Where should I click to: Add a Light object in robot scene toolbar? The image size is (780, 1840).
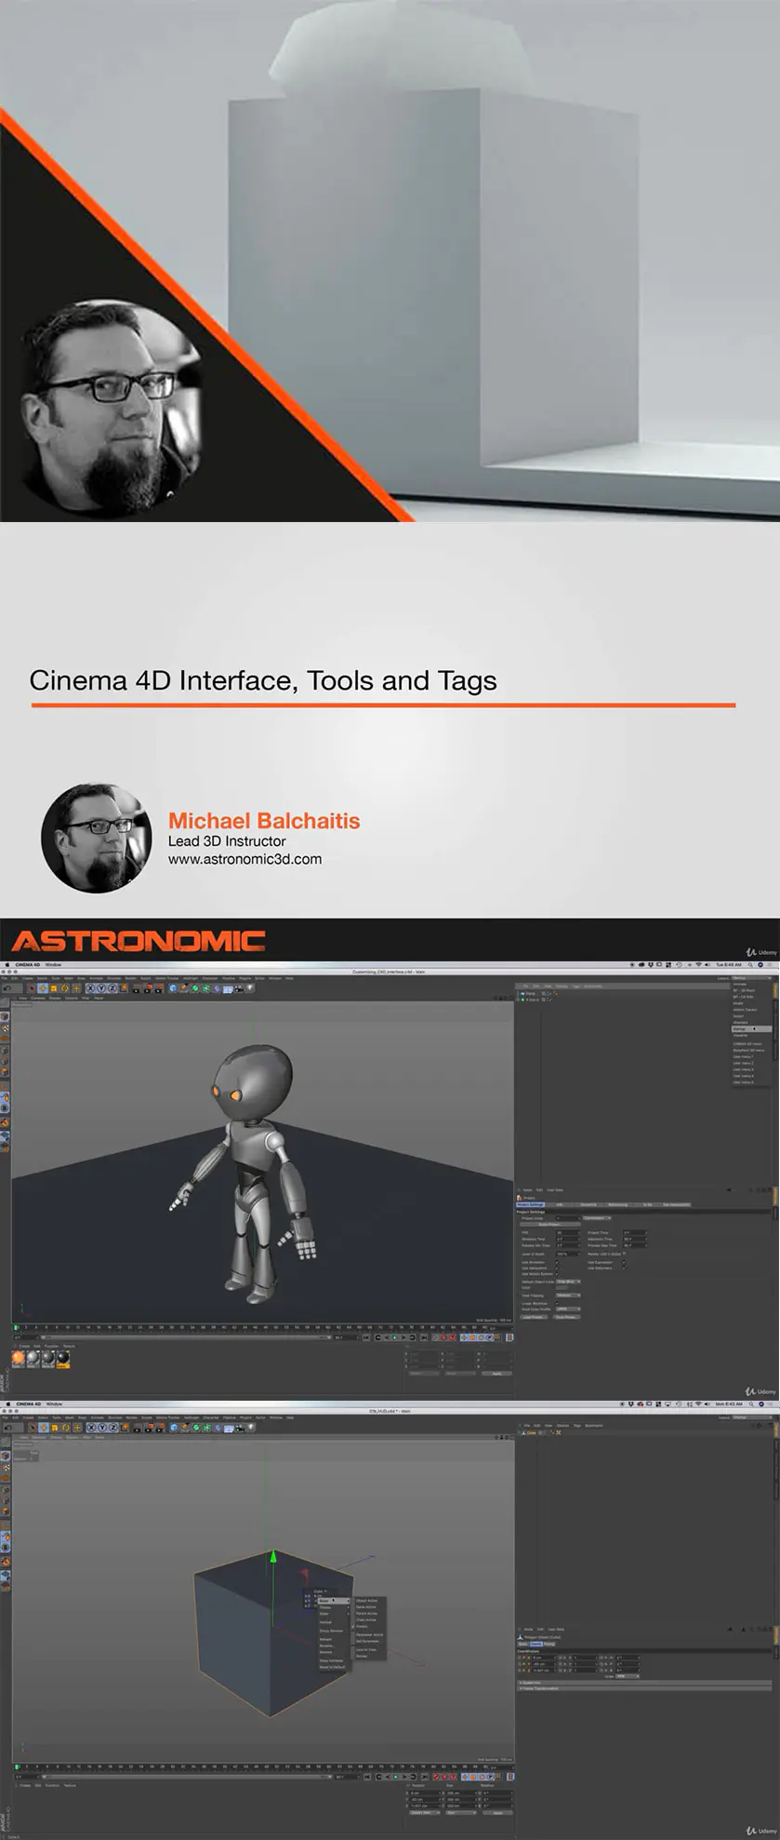coord(249,988)
